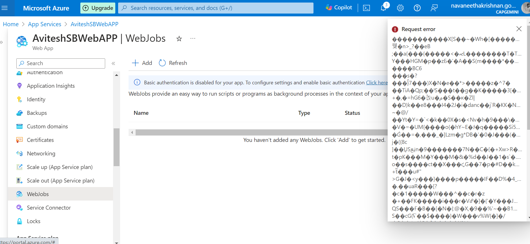Sort by Name column header

pyautogui.click(x=141, y=113)
